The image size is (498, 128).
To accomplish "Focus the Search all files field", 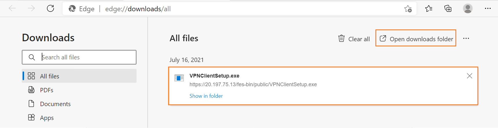I will (x=79, y=57).
